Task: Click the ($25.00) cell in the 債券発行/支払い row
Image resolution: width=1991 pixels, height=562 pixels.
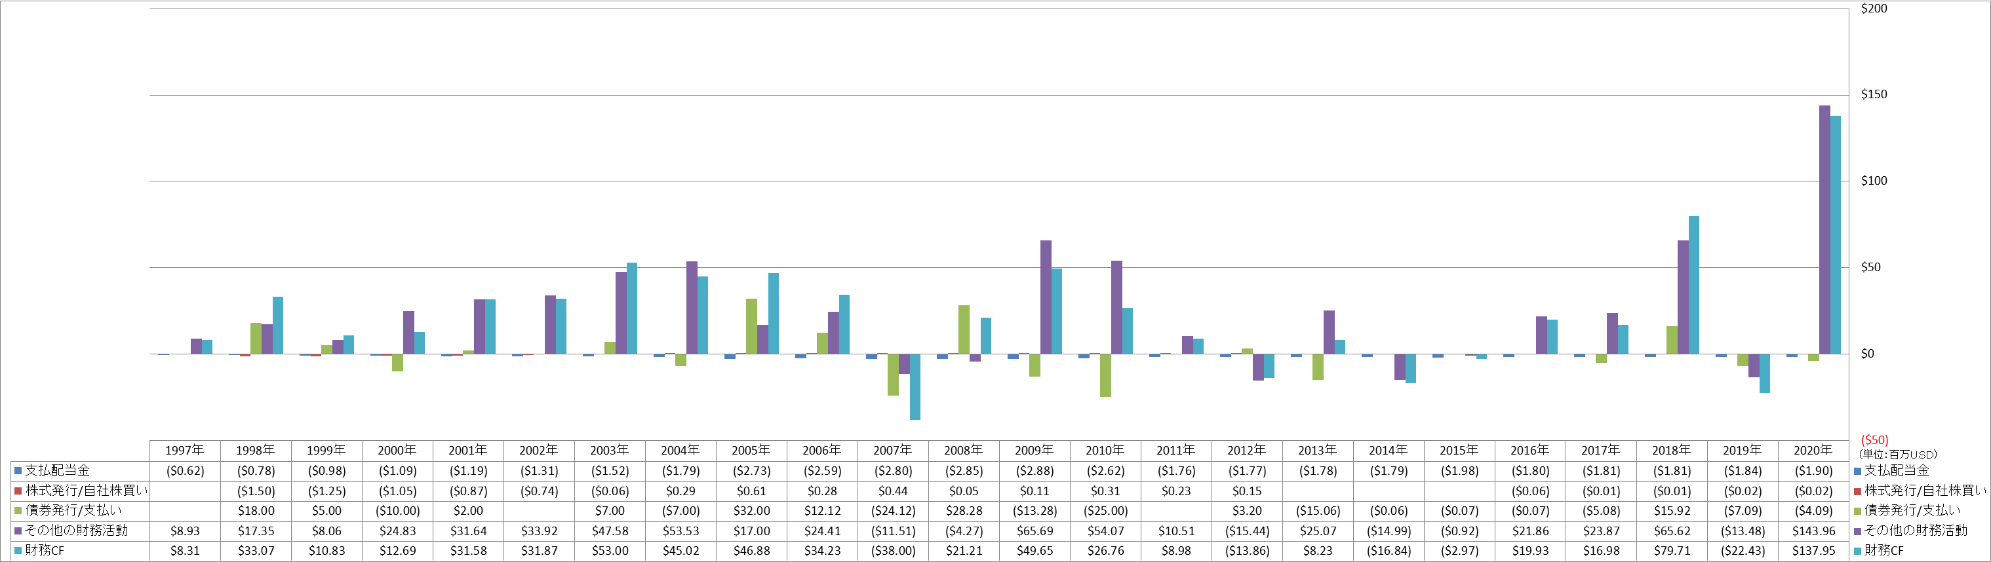Action: click(1105, 511)
